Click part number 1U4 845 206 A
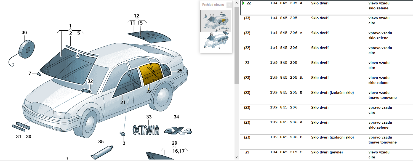 (x=286, y=33)
